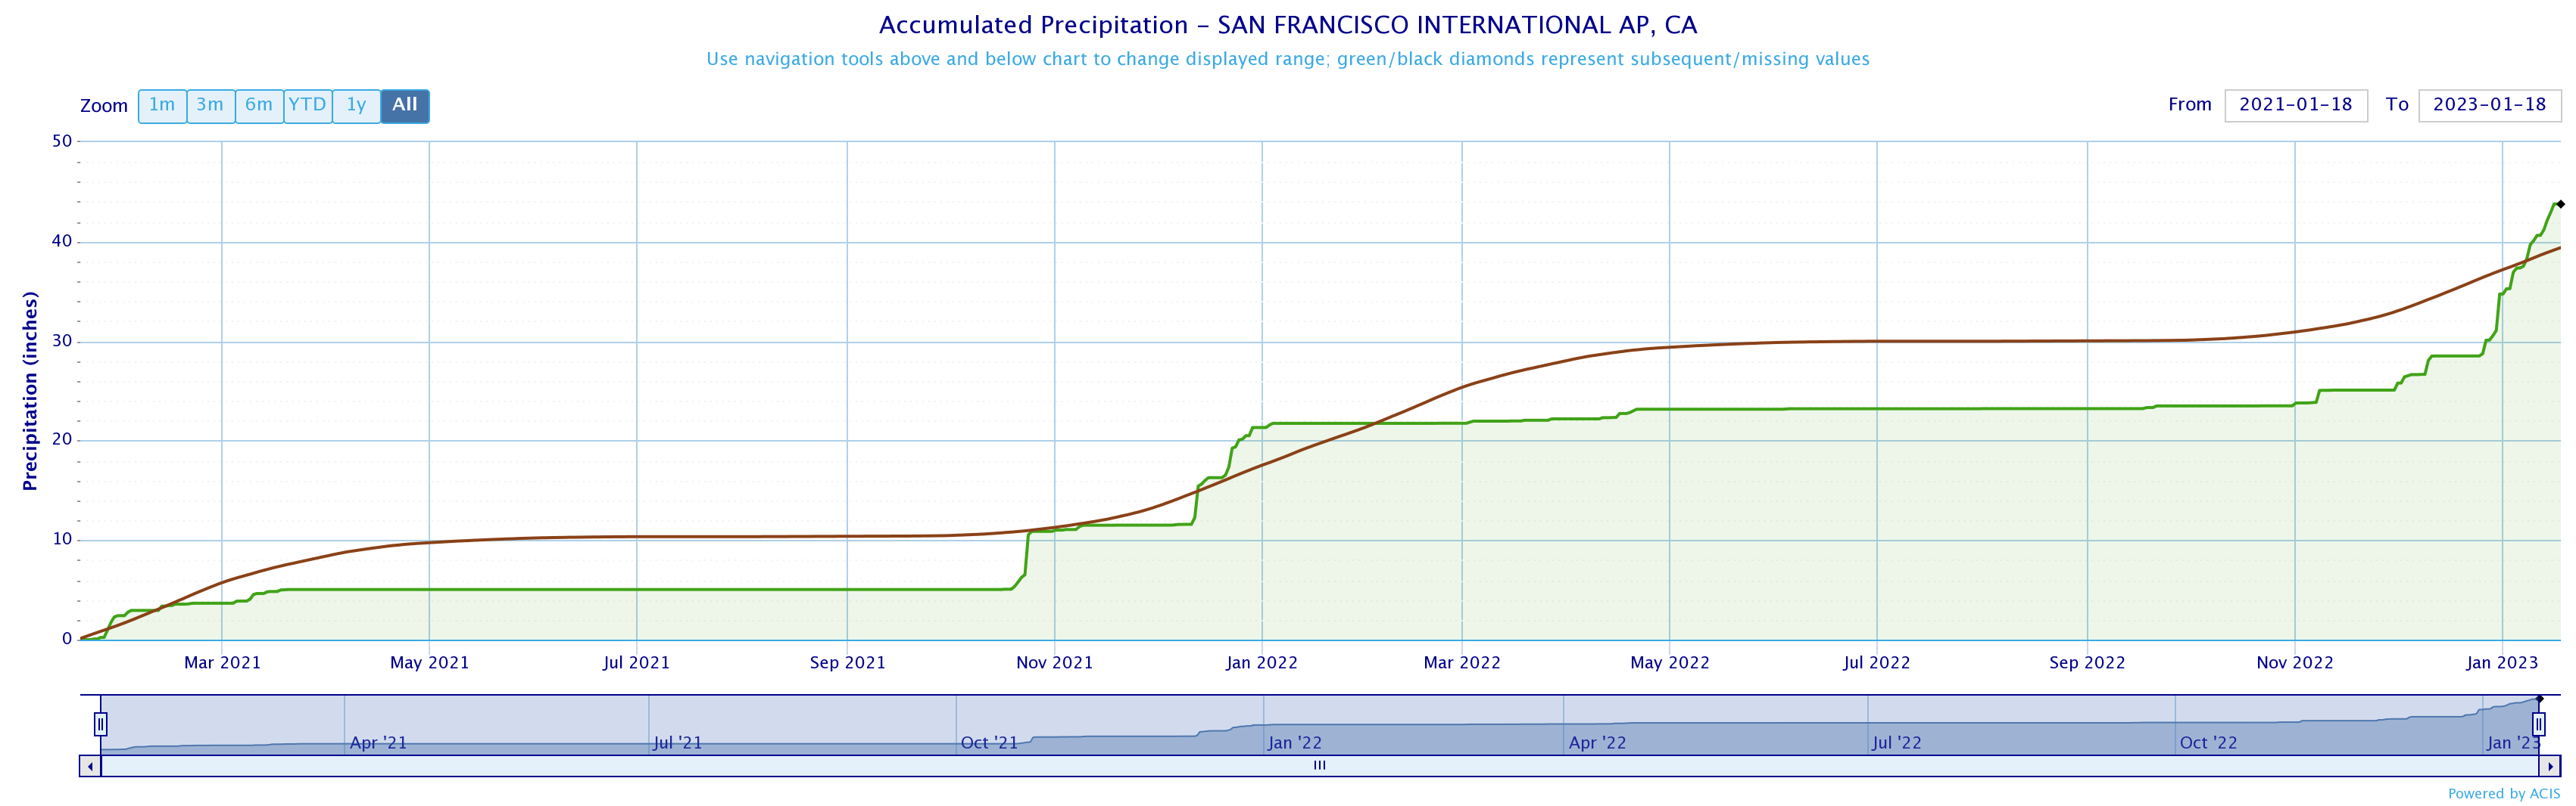Click the From date field
Viewport: 2576px width, 806px height.
(2295, 105)
